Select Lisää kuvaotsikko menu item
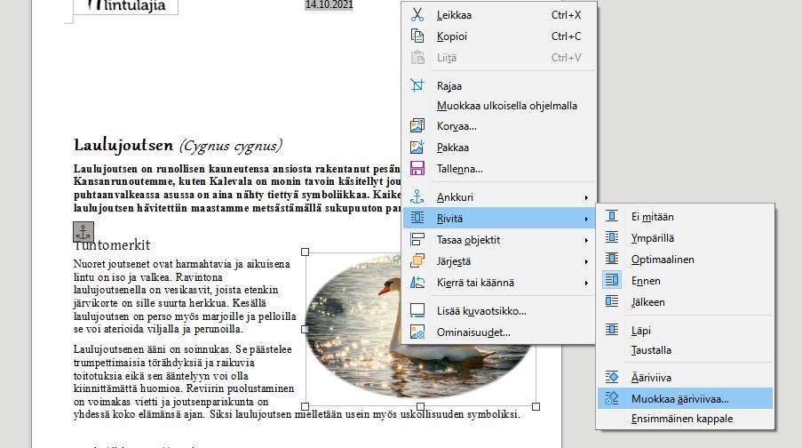 [x=499, y=311]
